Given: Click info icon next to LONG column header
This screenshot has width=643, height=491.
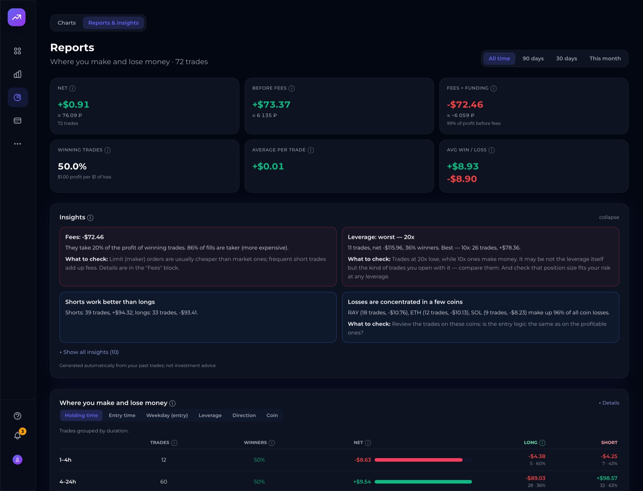Looking at the screenshot, I should coord(542,443).
